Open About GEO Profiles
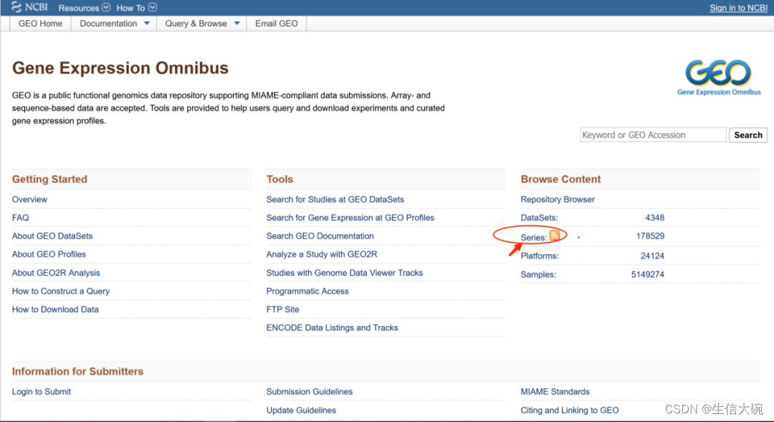 (x=49, y=254)
